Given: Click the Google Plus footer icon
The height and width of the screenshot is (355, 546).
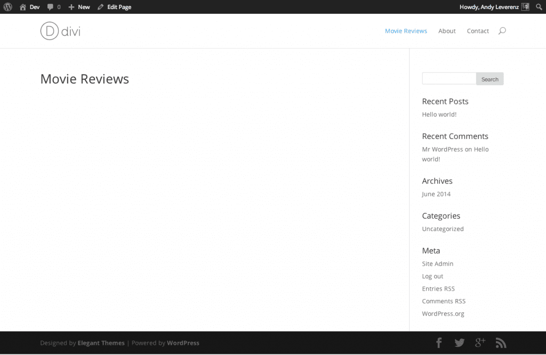Looking at the screenshot, I should [480, 343].
